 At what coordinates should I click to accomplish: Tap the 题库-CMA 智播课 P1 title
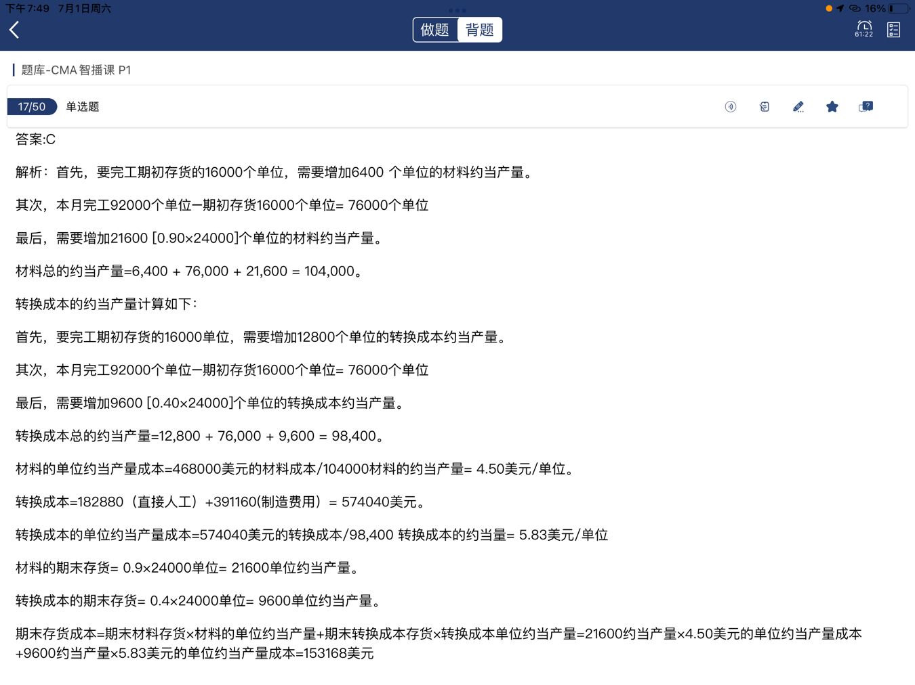pos(76,70)
